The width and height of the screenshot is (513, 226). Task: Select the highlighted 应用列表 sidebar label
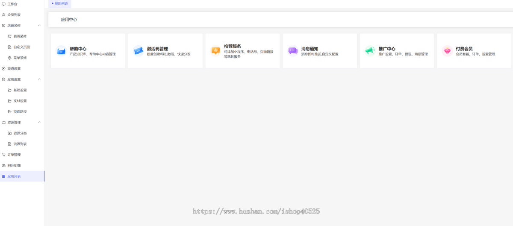click(x=14, y=176)
